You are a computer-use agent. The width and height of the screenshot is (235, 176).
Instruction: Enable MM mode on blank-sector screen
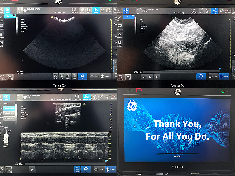coord(74,76)
